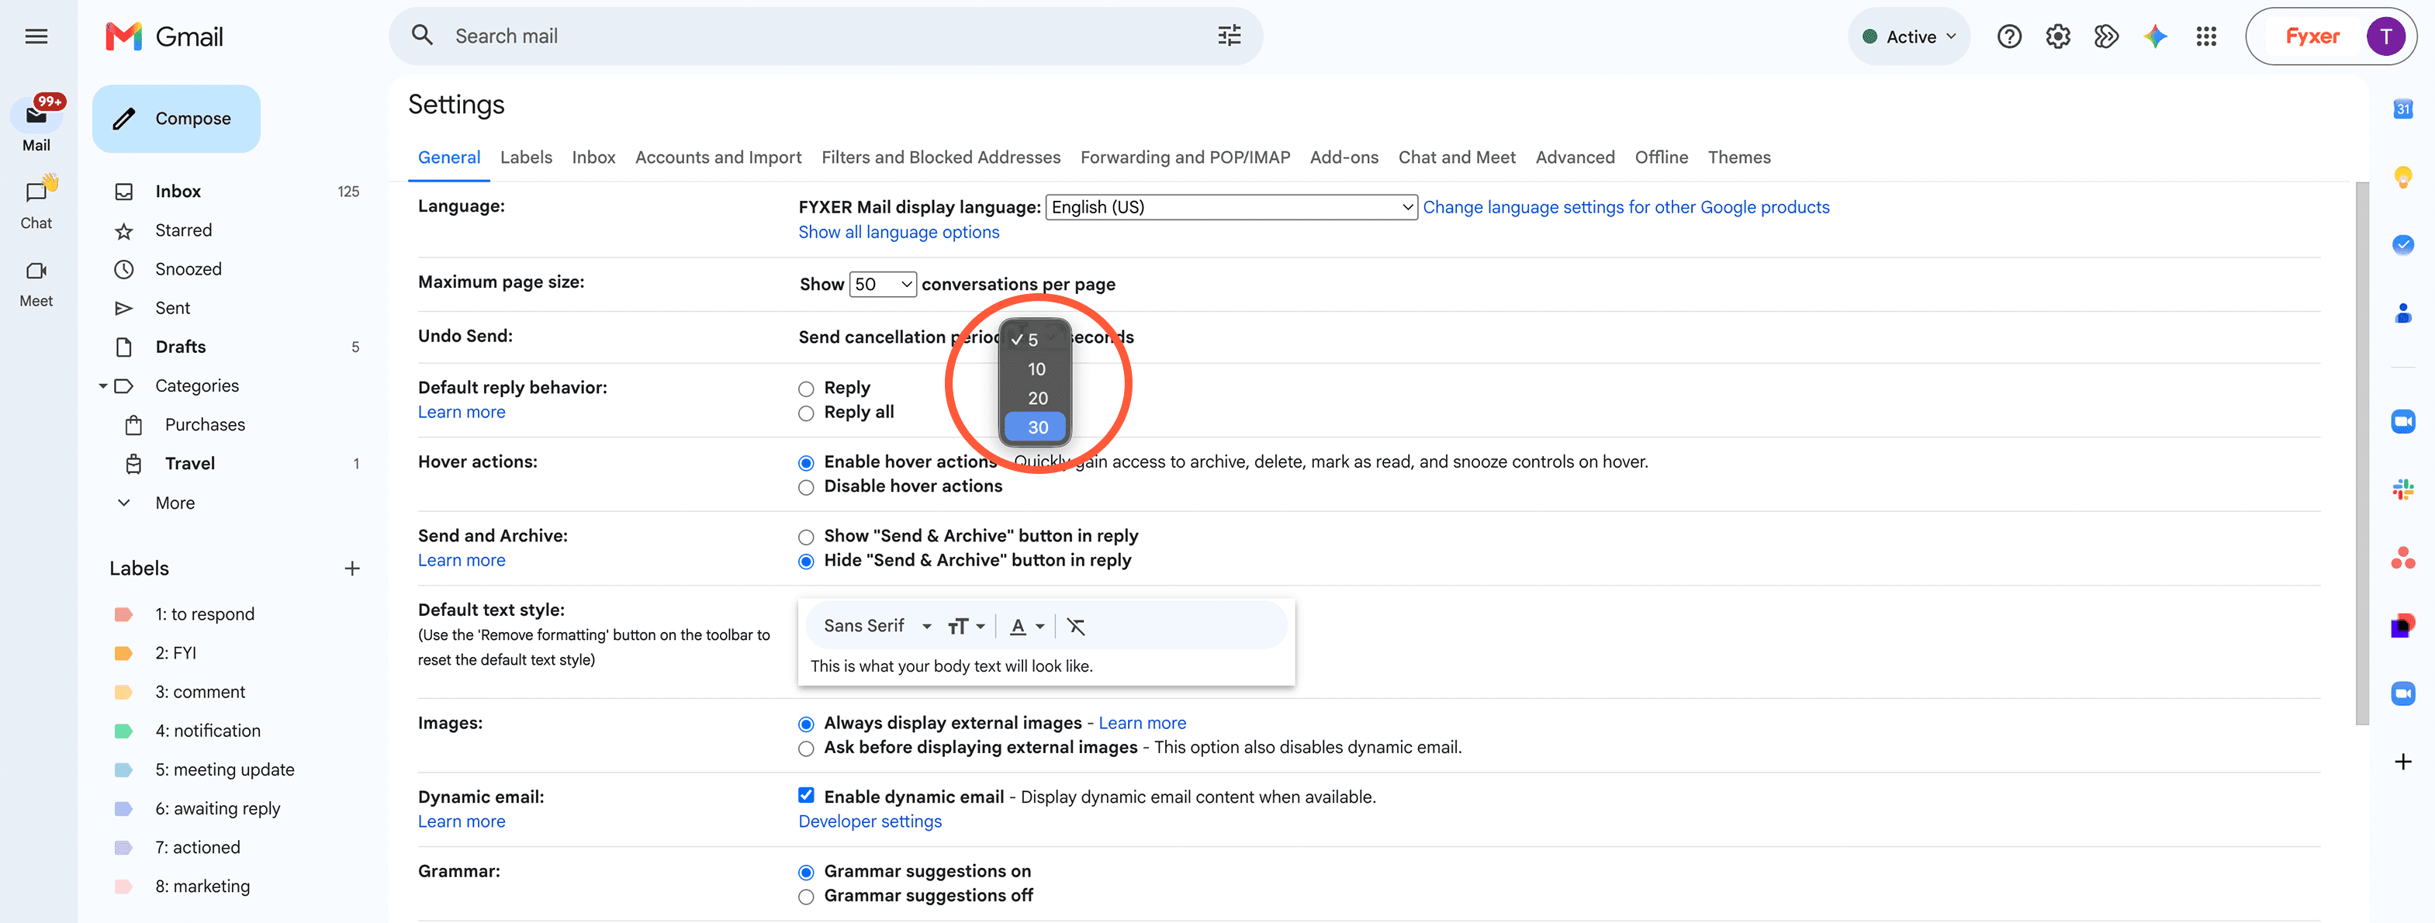The width and height of the screenshot is (2435, 923).
Task: Open Learn more next to external images
Action: click(1142, 723)
